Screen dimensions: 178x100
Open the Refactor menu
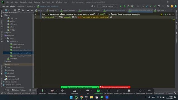(x=37, y=2)
